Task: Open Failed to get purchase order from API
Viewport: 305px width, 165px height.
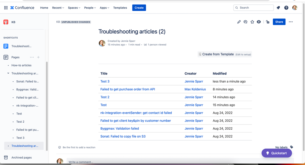Action: [x=128, y=89]
